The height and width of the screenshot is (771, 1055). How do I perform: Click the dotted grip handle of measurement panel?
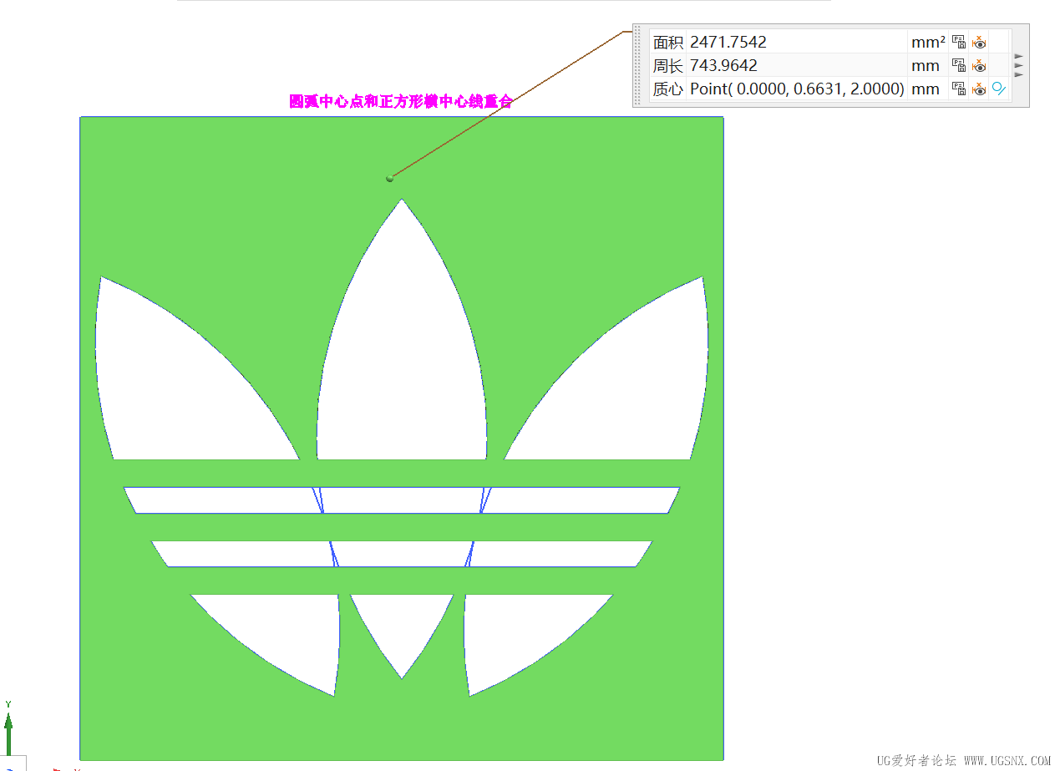tap(638, 65)
